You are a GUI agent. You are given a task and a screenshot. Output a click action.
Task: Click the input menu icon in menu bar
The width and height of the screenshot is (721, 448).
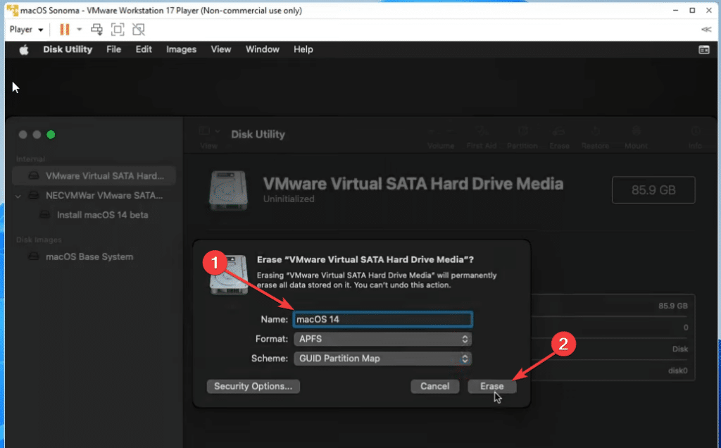pyautogui.click(x=704, y=50)
